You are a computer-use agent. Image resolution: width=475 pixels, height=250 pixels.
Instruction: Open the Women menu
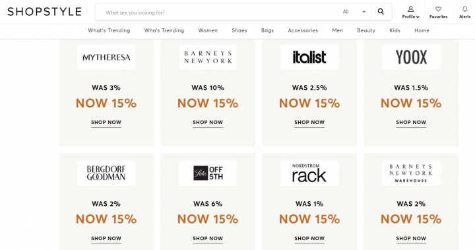tap(208, 30)
